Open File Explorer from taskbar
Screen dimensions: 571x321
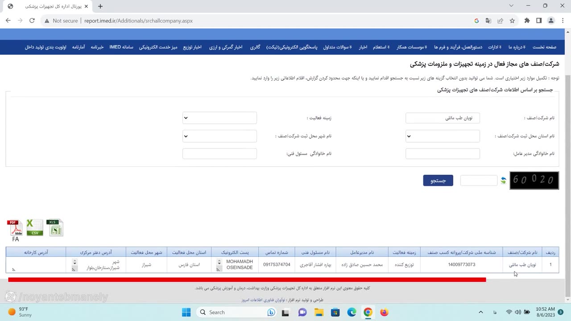tap(319, 312)
